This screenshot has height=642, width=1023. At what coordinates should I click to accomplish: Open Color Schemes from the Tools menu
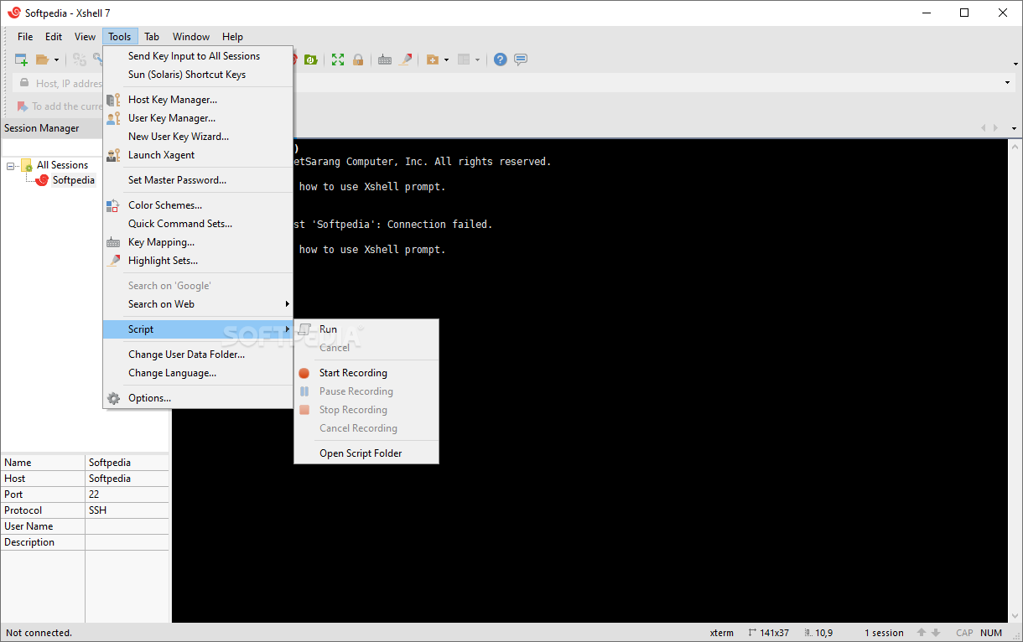point(198,205)
